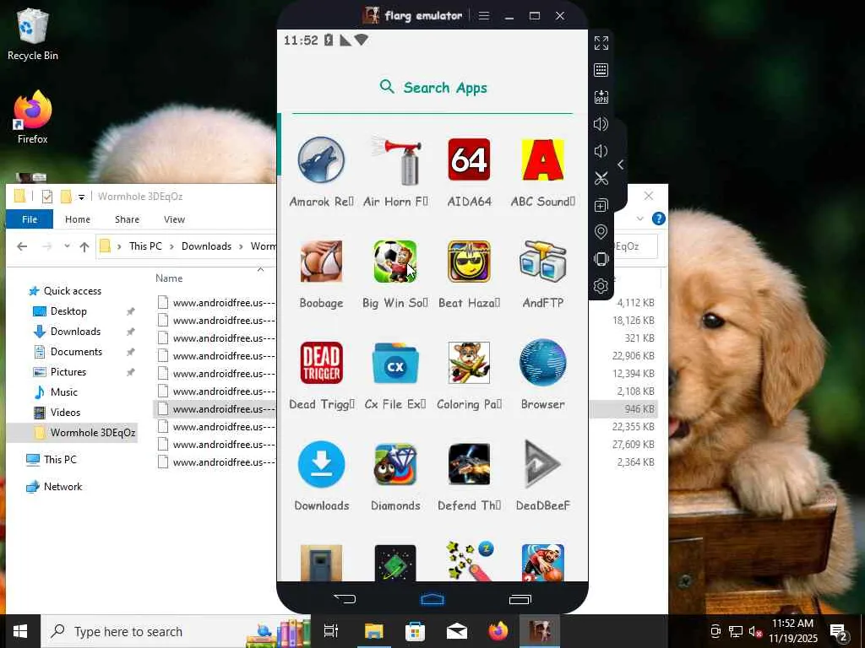Open the notification center in taskbar
The width and height of the screenshot is (865, 648).
pos(839,632)
